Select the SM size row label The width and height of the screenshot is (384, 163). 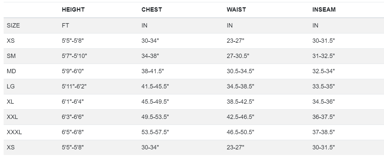pos(11,56)
